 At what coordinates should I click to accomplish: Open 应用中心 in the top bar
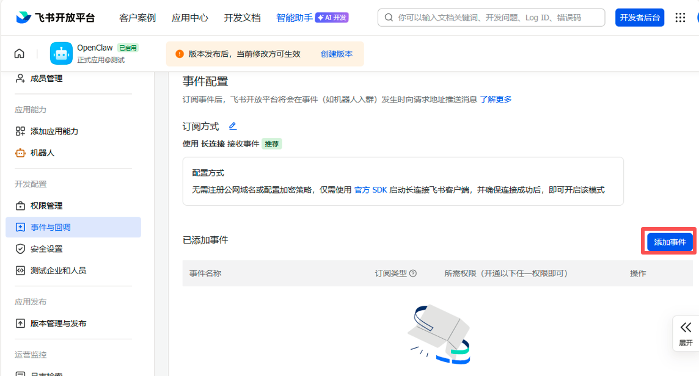click(190, 18)
